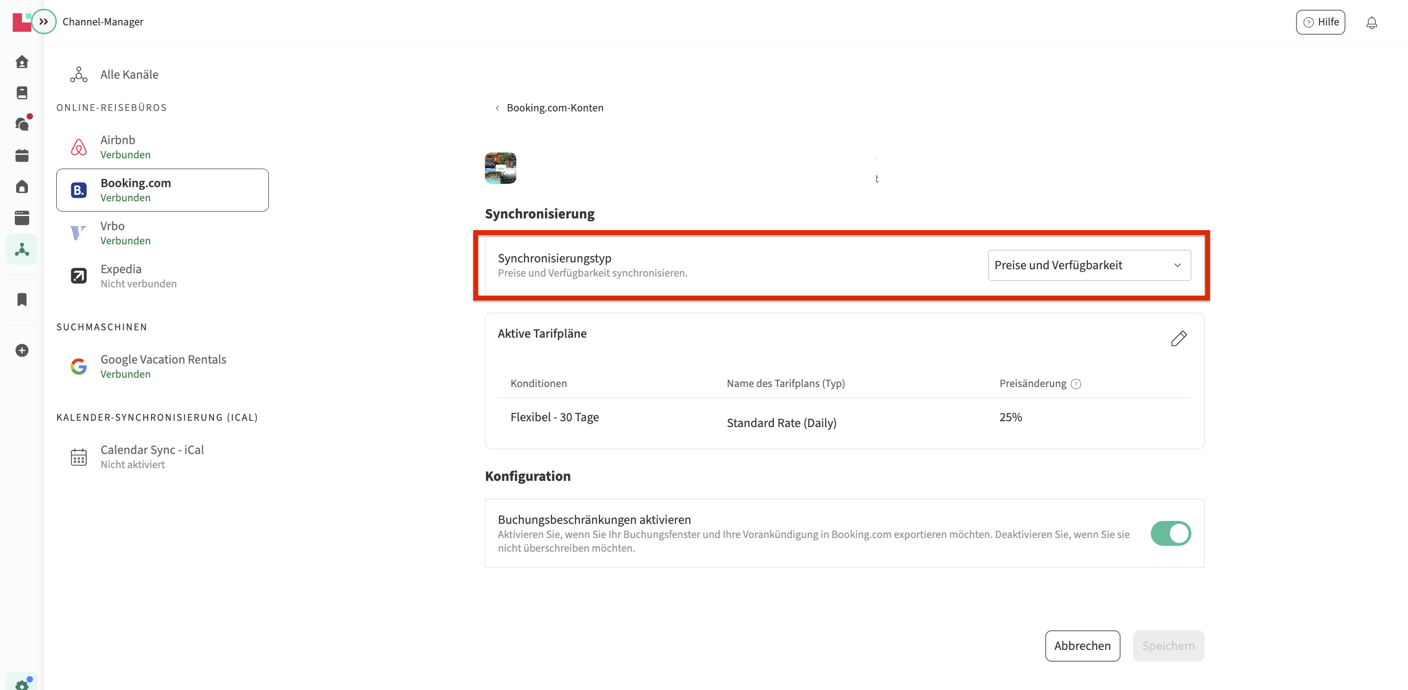Disable the Buchungsbeschränkungen aktivieren toggle
The height and width of the screenshot is (690, 1408).
click(1170, 533)
